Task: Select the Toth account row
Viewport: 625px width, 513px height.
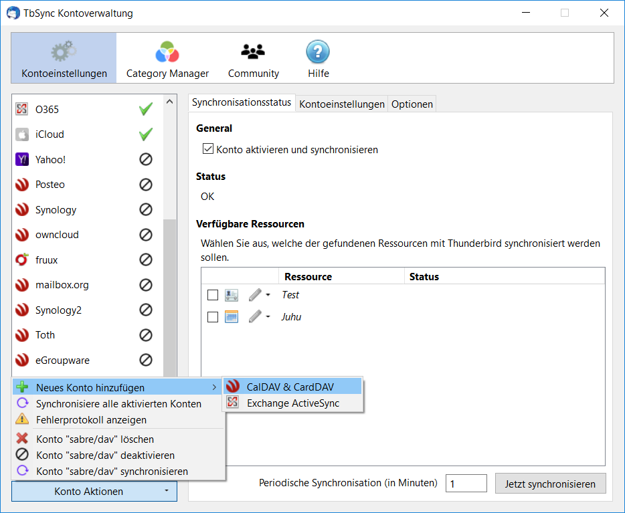Action: 87,335
